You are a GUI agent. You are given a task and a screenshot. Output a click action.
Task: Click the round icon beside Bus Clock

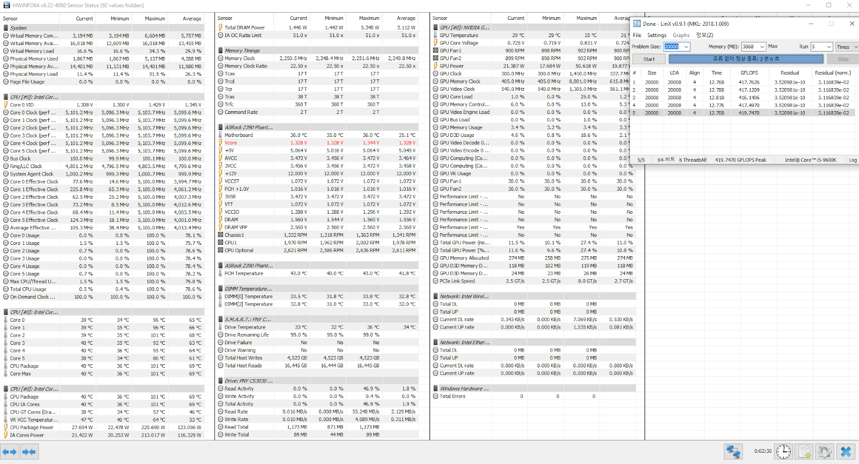pyautogui.click(x=6, y=158)
